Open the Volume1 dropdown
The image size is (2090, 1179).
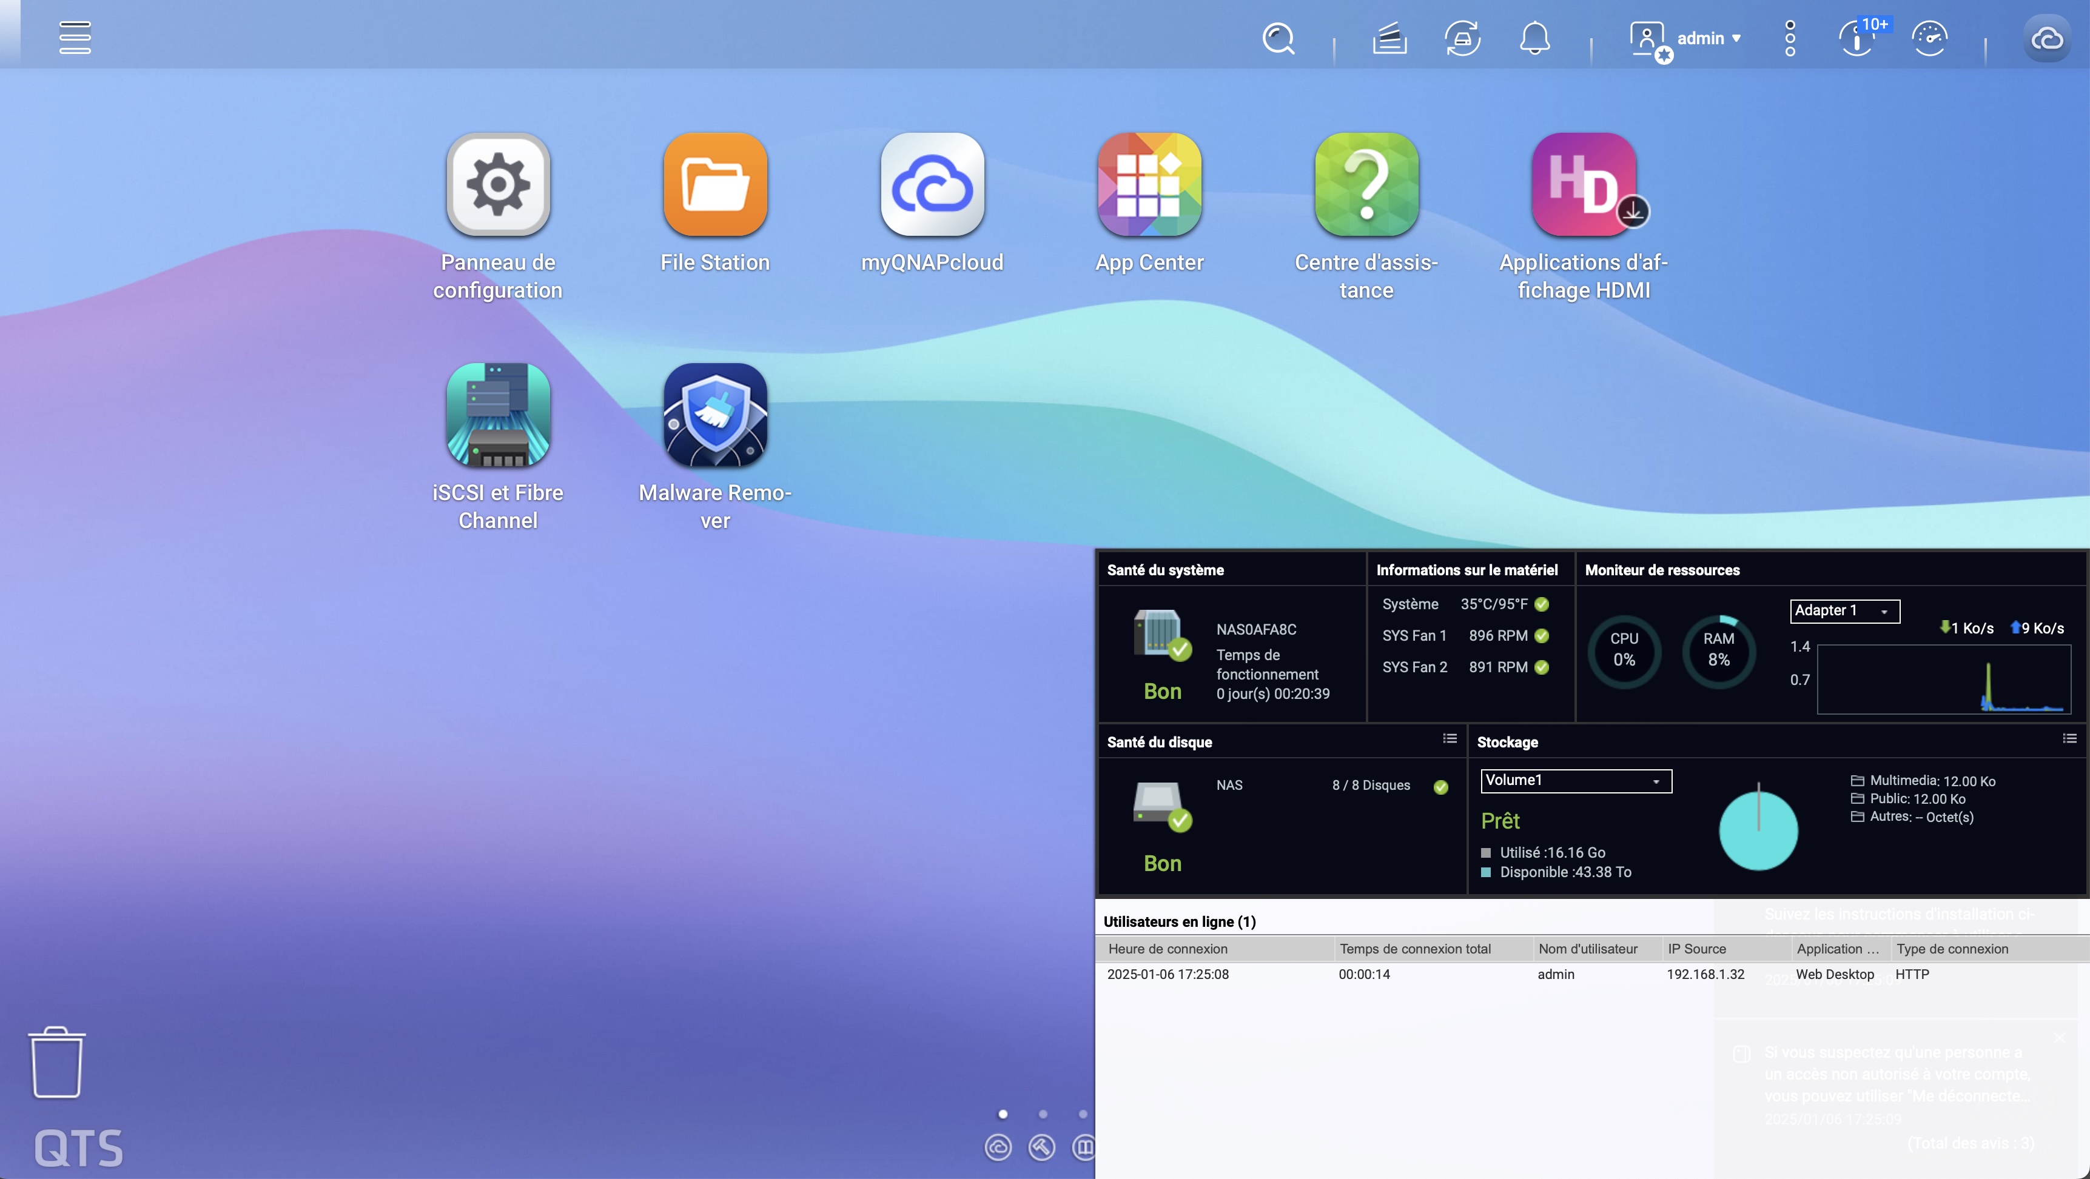(1575, 781)
